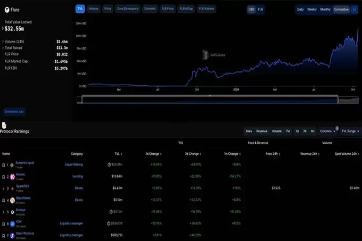Sort table by 7d Change column
The width and height of the screenshot is (362, 241).
tap(193, 154)
